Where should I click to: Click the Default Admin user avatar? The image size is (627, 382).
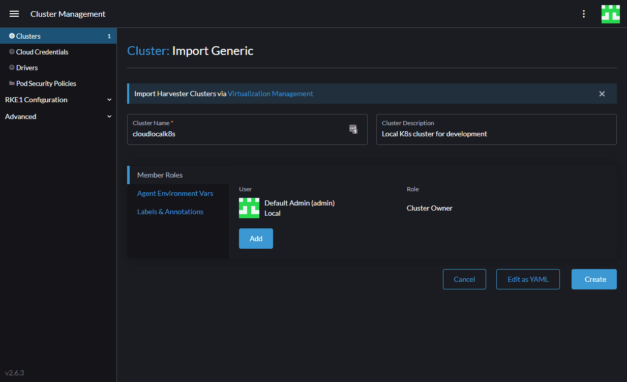(249, 208)
